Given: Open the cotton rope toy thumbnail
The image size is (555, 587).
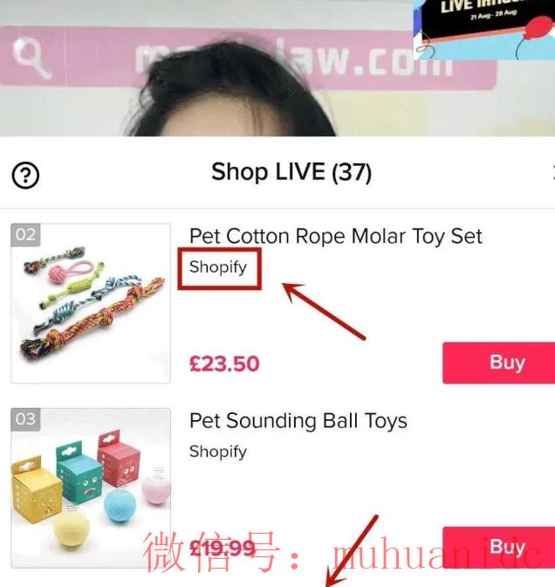Looking at the screenshot, I should [x=91, y=304].
